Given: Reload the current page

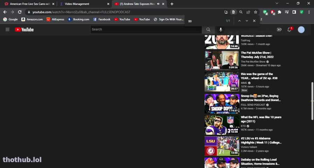Looking at the screenshot, I should (x=20, y=12).
